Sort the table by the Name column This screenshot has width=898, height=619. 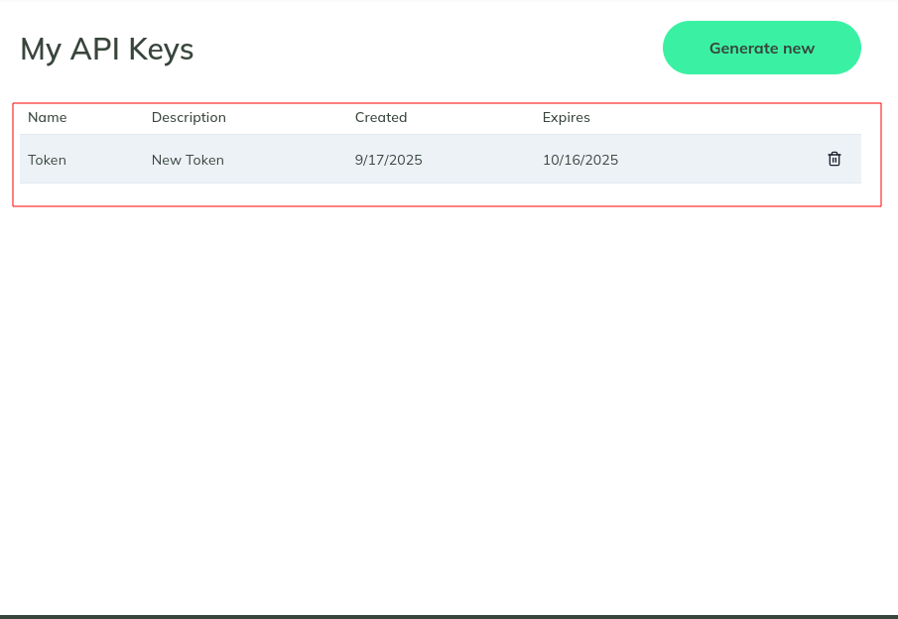47,117
